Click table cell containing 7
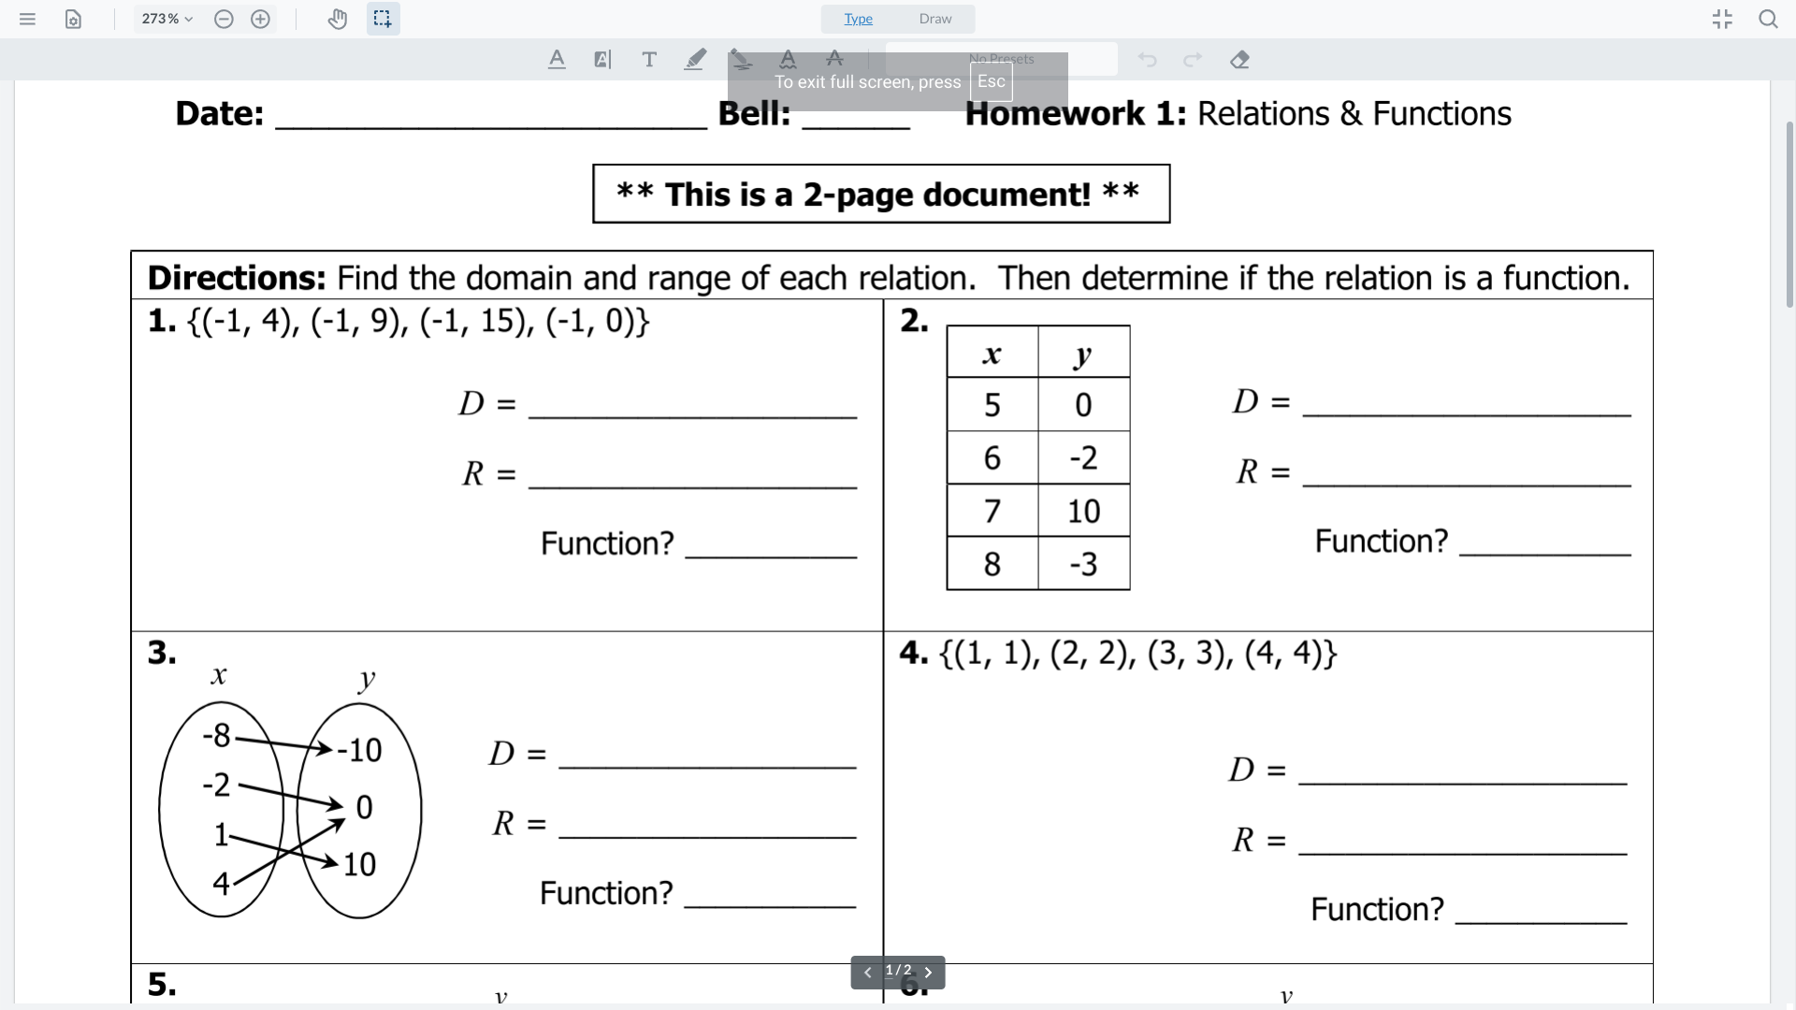Screen dimensions: 1796x1010 992,512
